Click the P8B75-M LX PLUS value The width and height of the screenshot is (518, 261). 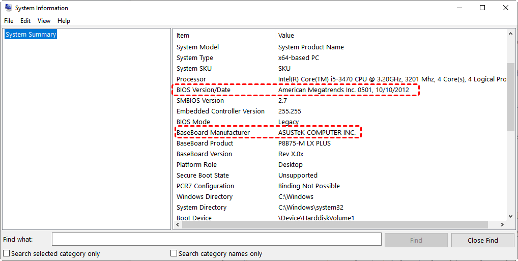305,143
